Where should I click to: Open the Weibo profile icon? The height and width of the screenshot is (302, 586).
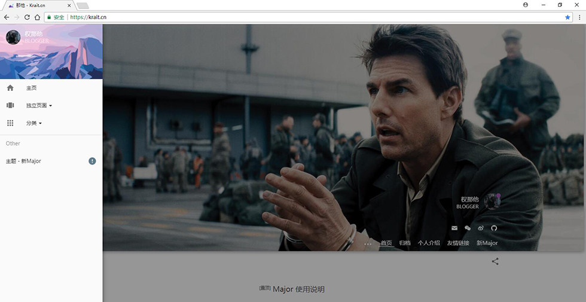(x=481, y=228)
